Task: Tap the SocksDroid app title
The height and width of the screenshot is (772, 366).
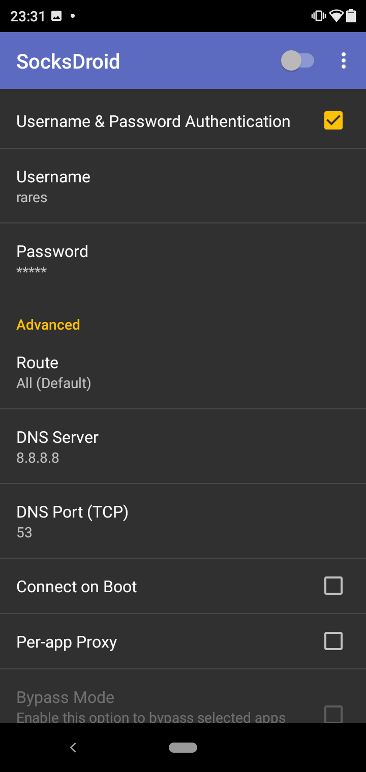Action: coord(68,61)
